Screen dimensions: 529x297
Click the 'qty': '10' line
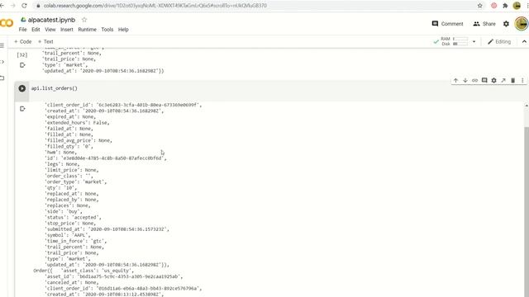(60, 187)
